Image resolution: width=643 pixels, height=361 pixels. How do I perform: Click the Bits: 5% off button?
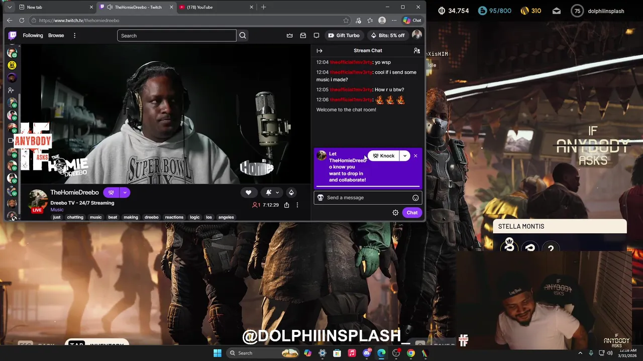387,36
